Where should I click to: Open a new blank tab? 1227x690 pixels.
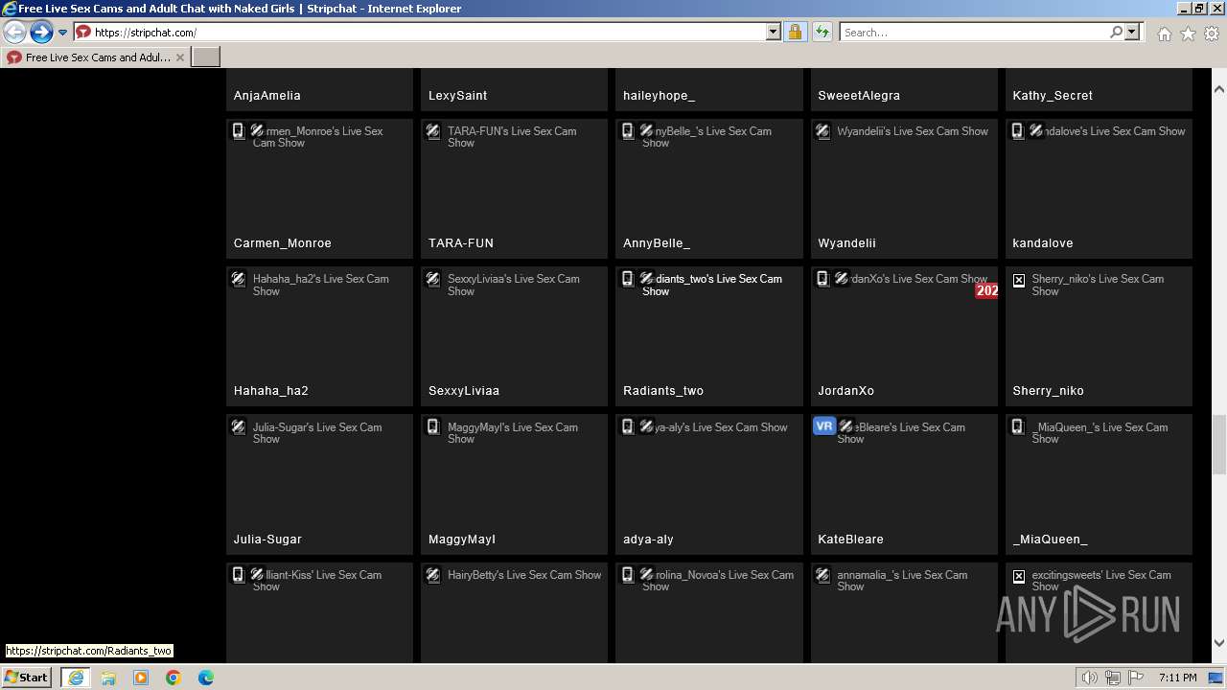tap(206, 57)
